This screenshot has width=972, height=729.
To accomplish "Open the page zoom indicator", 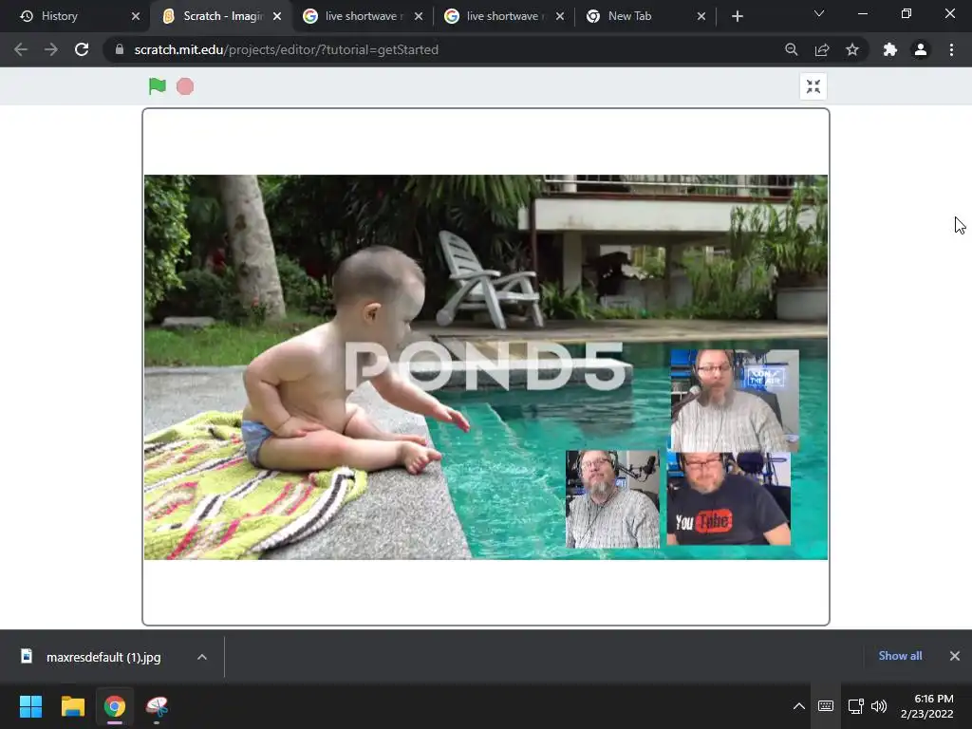I will pos(791,49).
